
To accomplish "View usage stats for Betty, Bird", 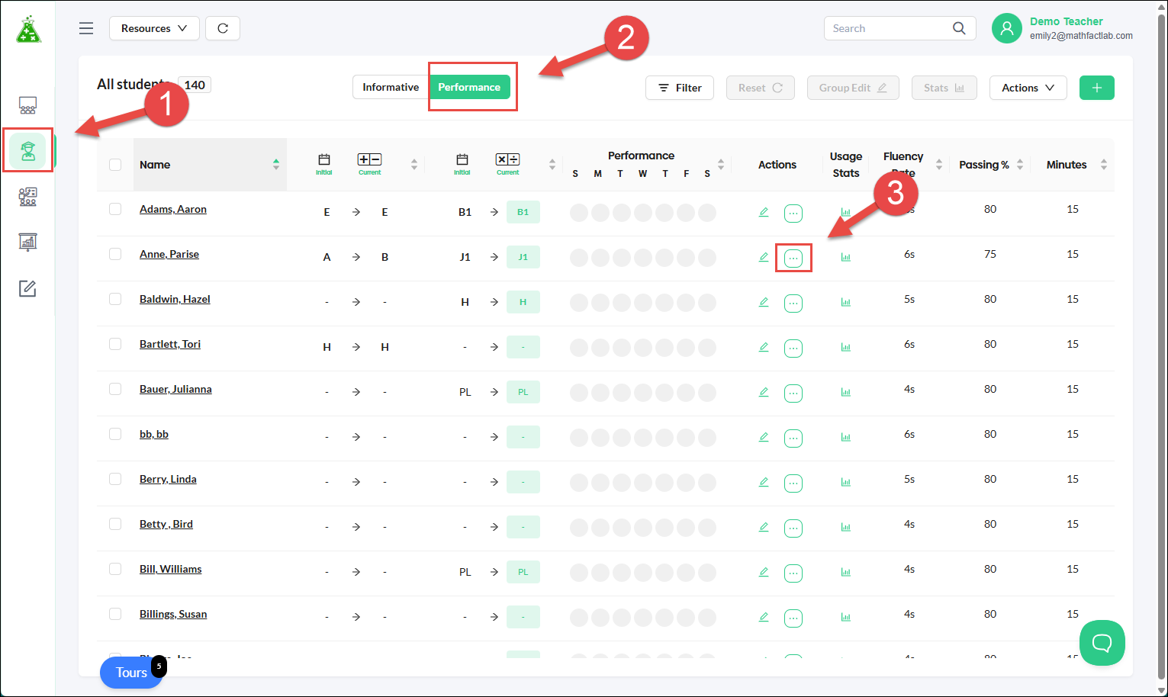I will (x=846, y=527).
